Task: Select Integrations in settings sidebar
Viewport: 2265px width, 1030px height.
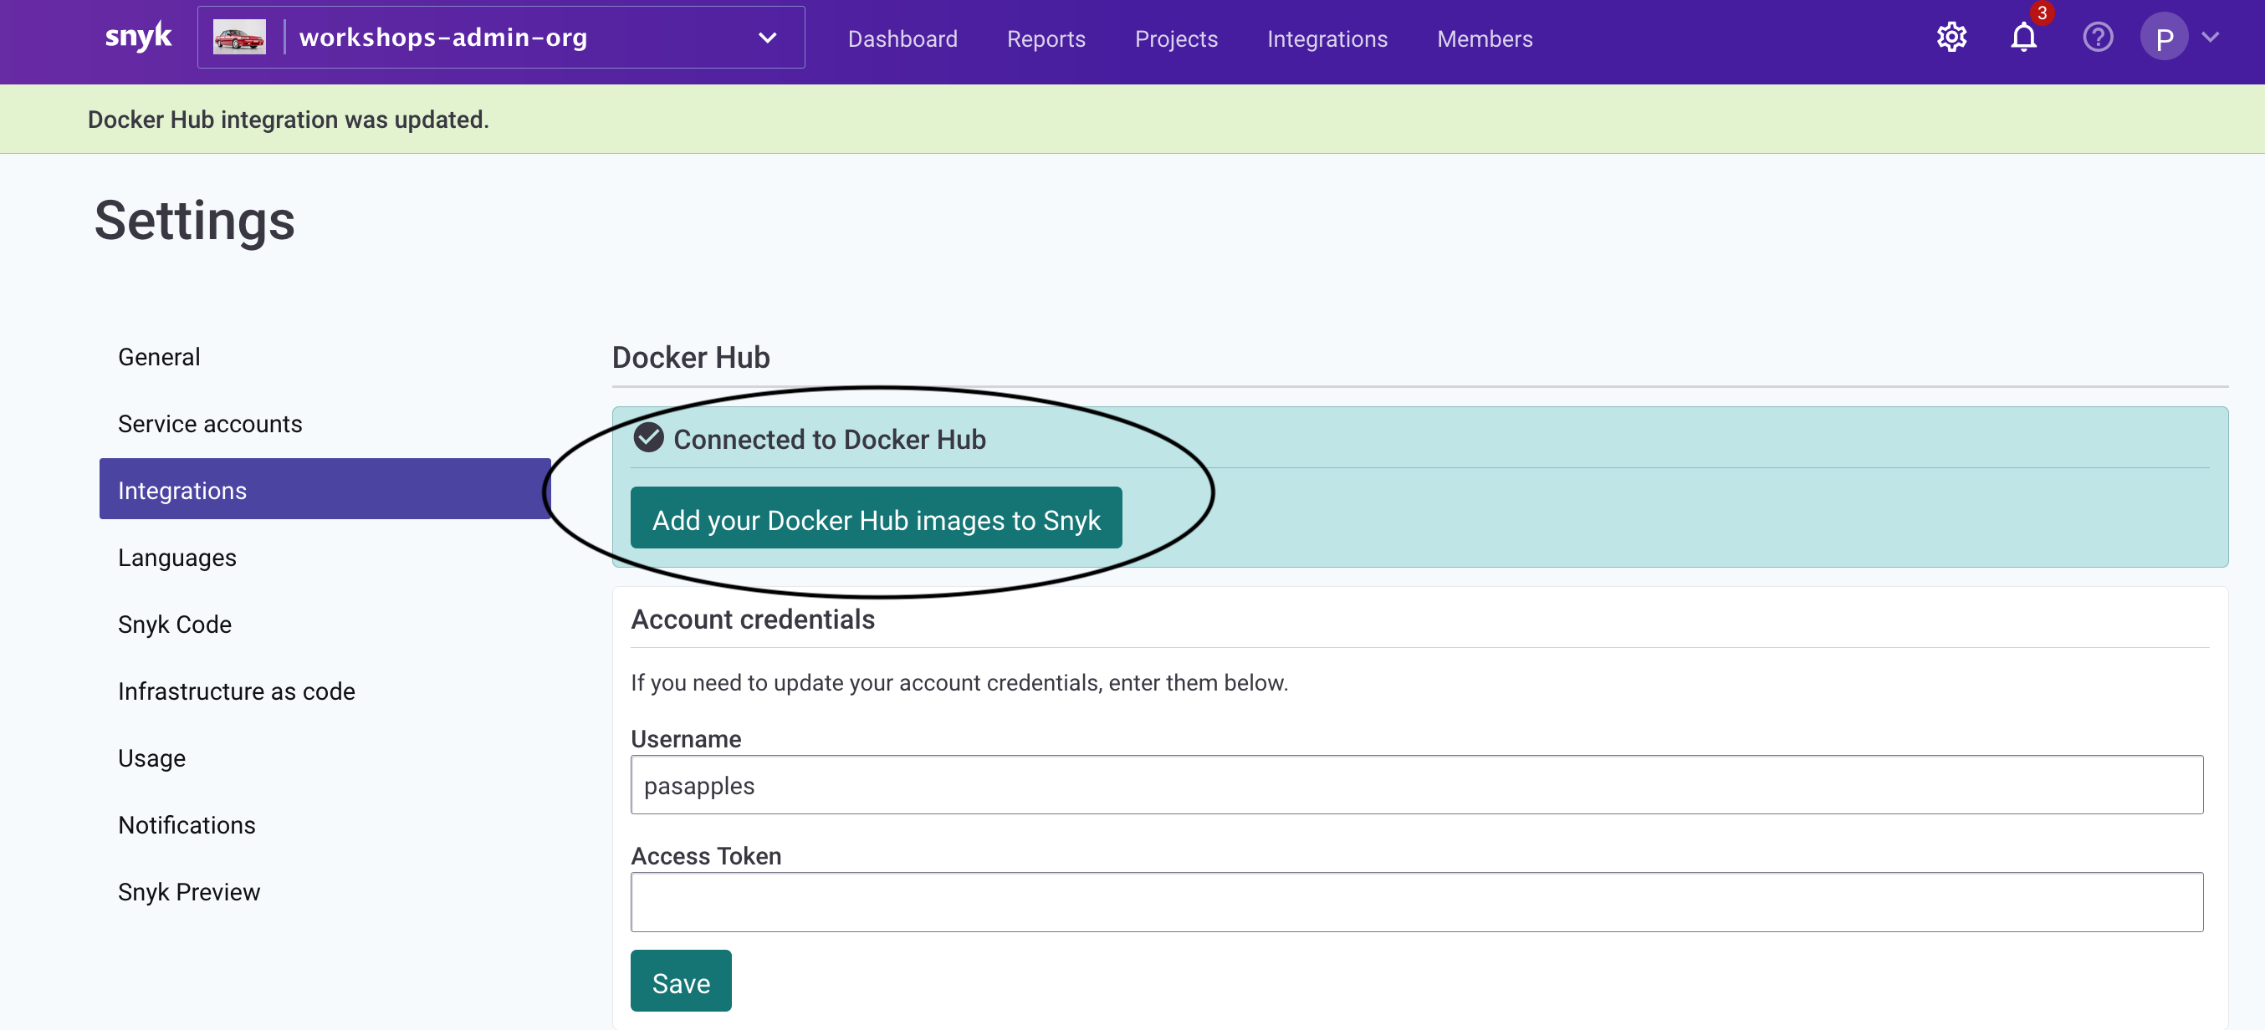Action: point(325,490)
